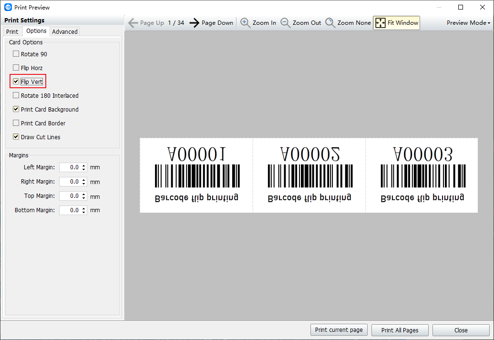Click the Close button at bottom
The width and height of the screenshot is (494, 340).
pyautogui.click(x=461, y=330)
